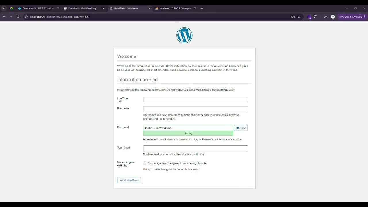Focus the Username input field
Viewport: 368px width, 207px height.
click(195, 109)
